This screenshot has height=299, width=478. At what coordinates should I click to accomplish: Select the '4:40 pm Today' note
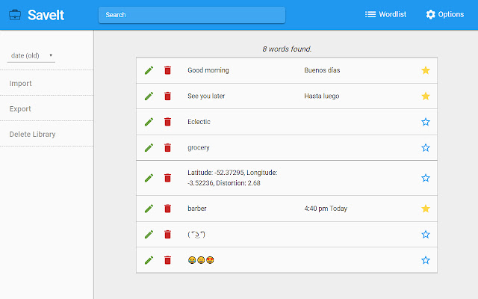326,209
